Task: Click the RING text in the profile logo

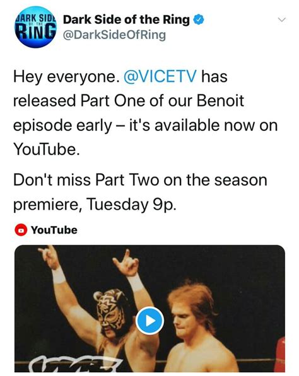Action: coord(35,32)
